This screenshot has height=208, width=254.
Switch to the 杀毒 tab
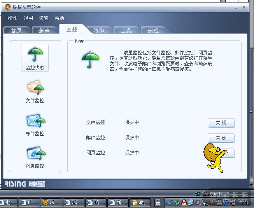tap(44, 30)
